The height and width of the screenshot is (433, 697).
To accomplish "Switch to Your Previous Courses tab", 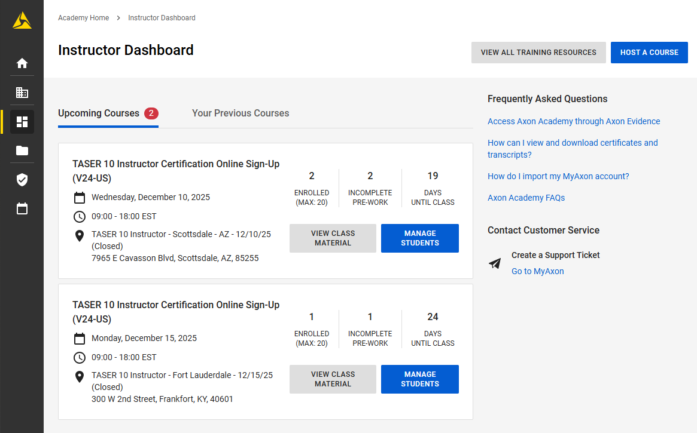I will 241,113.
